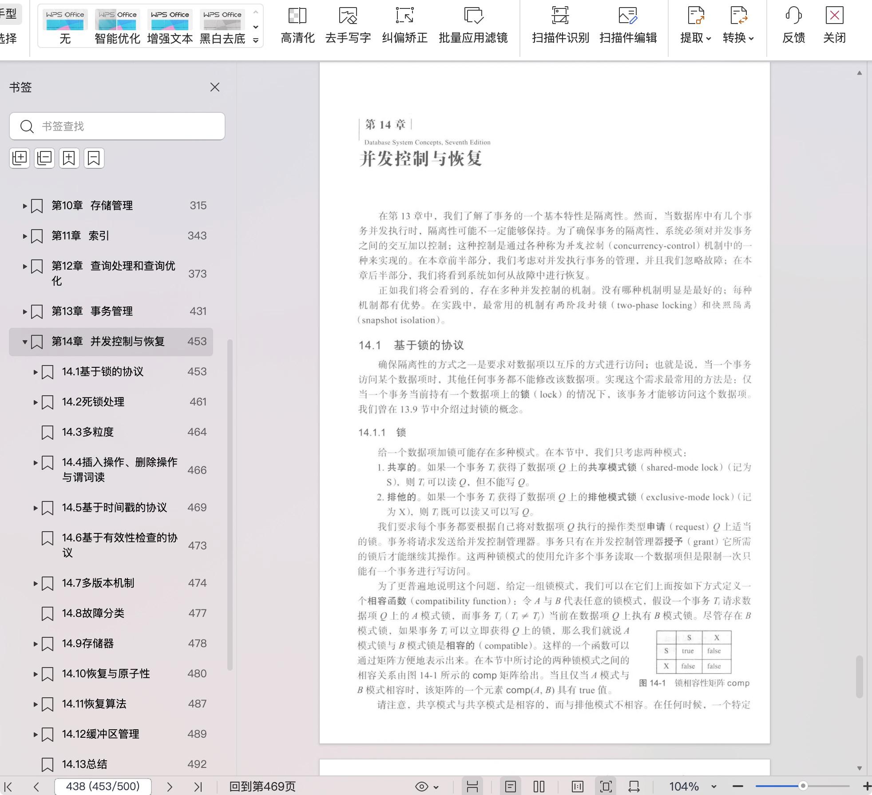Expand 第13章 事务管理 bookmark
This screenshot has height=795, width=872.
point(25,312)
